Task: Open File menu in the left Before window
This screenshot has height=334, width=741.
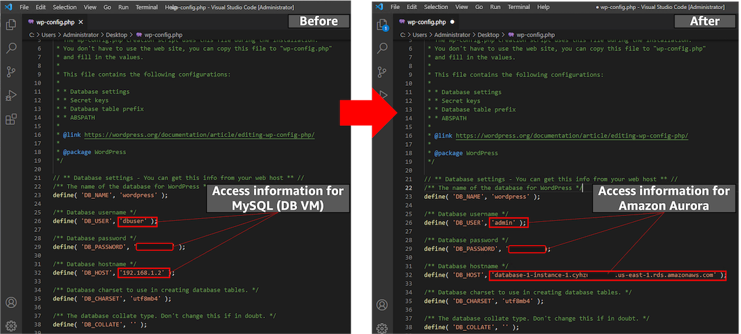Action: tap(25, 7)
